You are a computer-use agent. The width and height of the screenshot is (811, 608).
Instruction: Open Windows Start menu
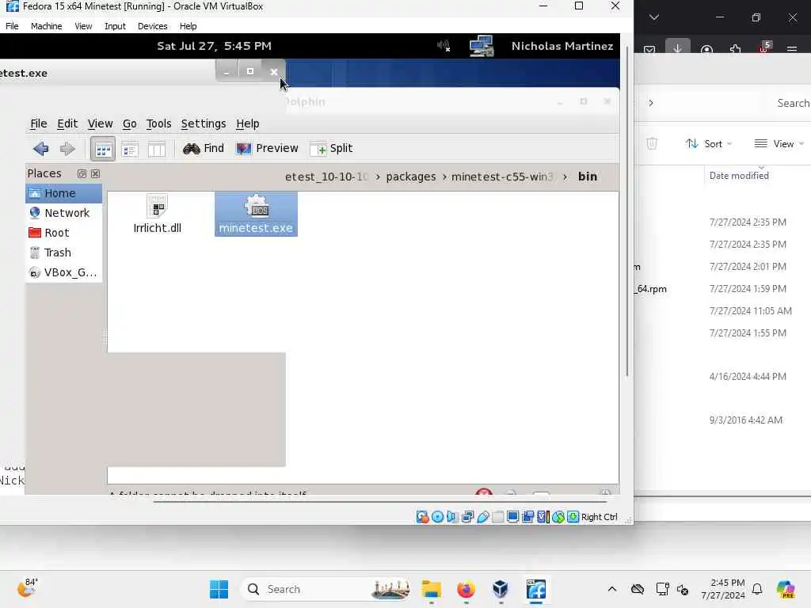[219, 589]
